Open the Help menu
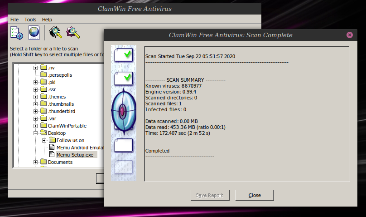 click(47, 20)
